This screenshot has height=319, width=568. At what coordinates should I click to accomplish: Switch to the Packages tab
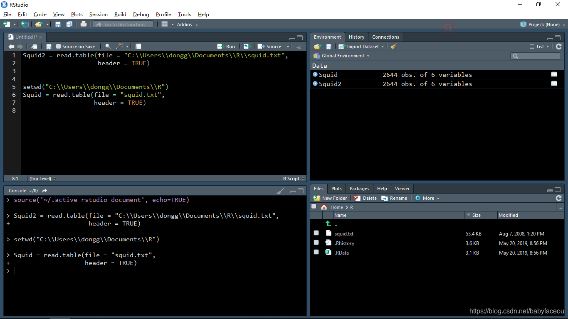coord(359,189)
